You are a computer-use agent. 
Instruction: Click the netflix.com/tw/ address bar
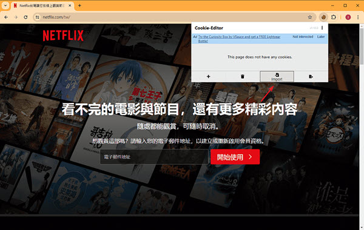click(174, 17)
